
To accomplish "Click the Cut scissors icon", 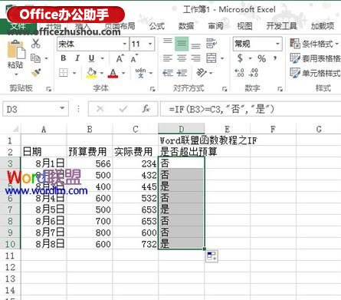I will coord(36,44).
